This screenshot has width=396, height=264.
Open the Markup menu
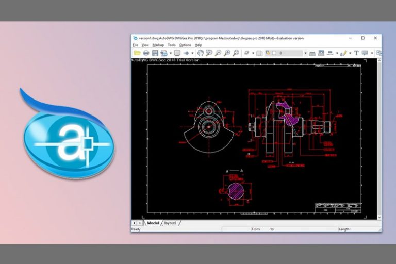[158, 45]
